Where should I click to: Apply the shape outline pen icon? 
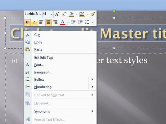pyautogui.click(x=82, y=14)
